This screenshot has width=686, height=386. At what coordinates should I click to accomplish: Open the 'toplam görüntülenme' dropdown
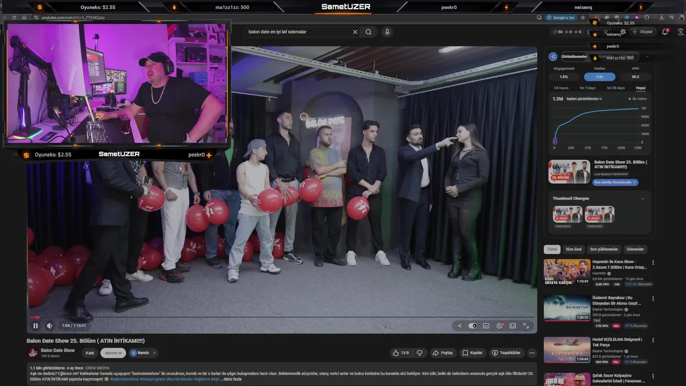584,99
